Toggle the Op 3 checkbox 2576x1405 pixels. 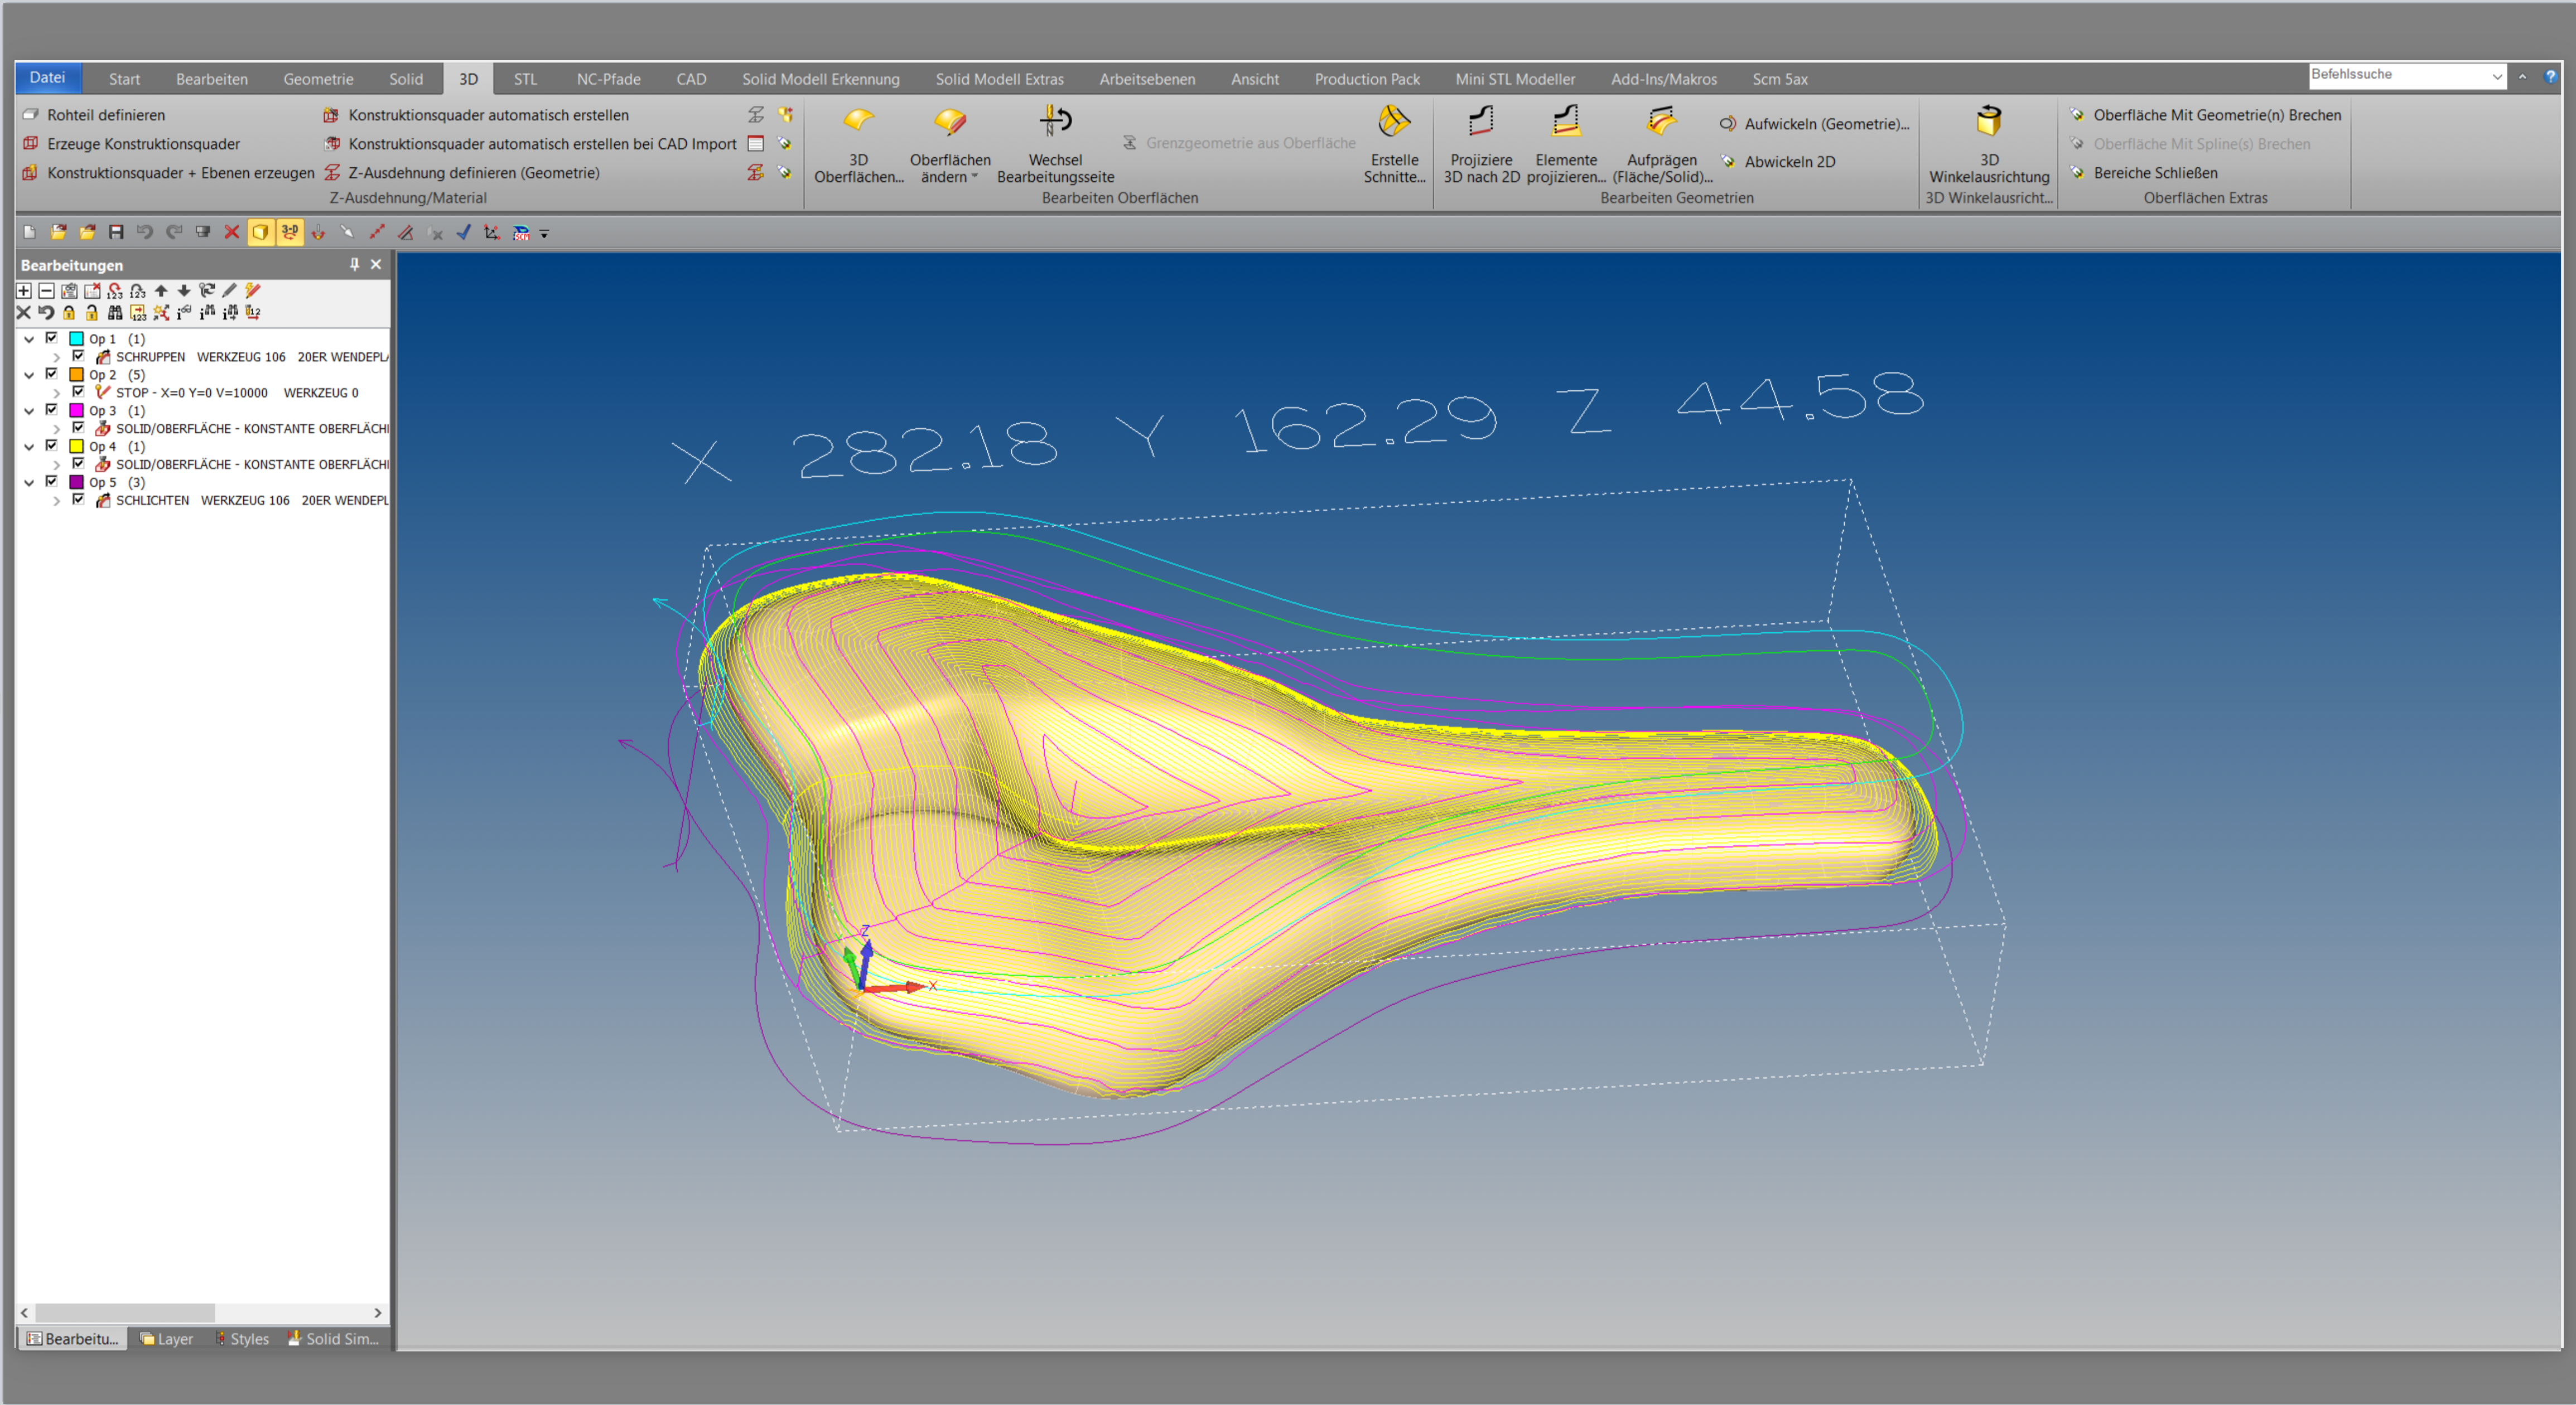(x=52, y=411)
